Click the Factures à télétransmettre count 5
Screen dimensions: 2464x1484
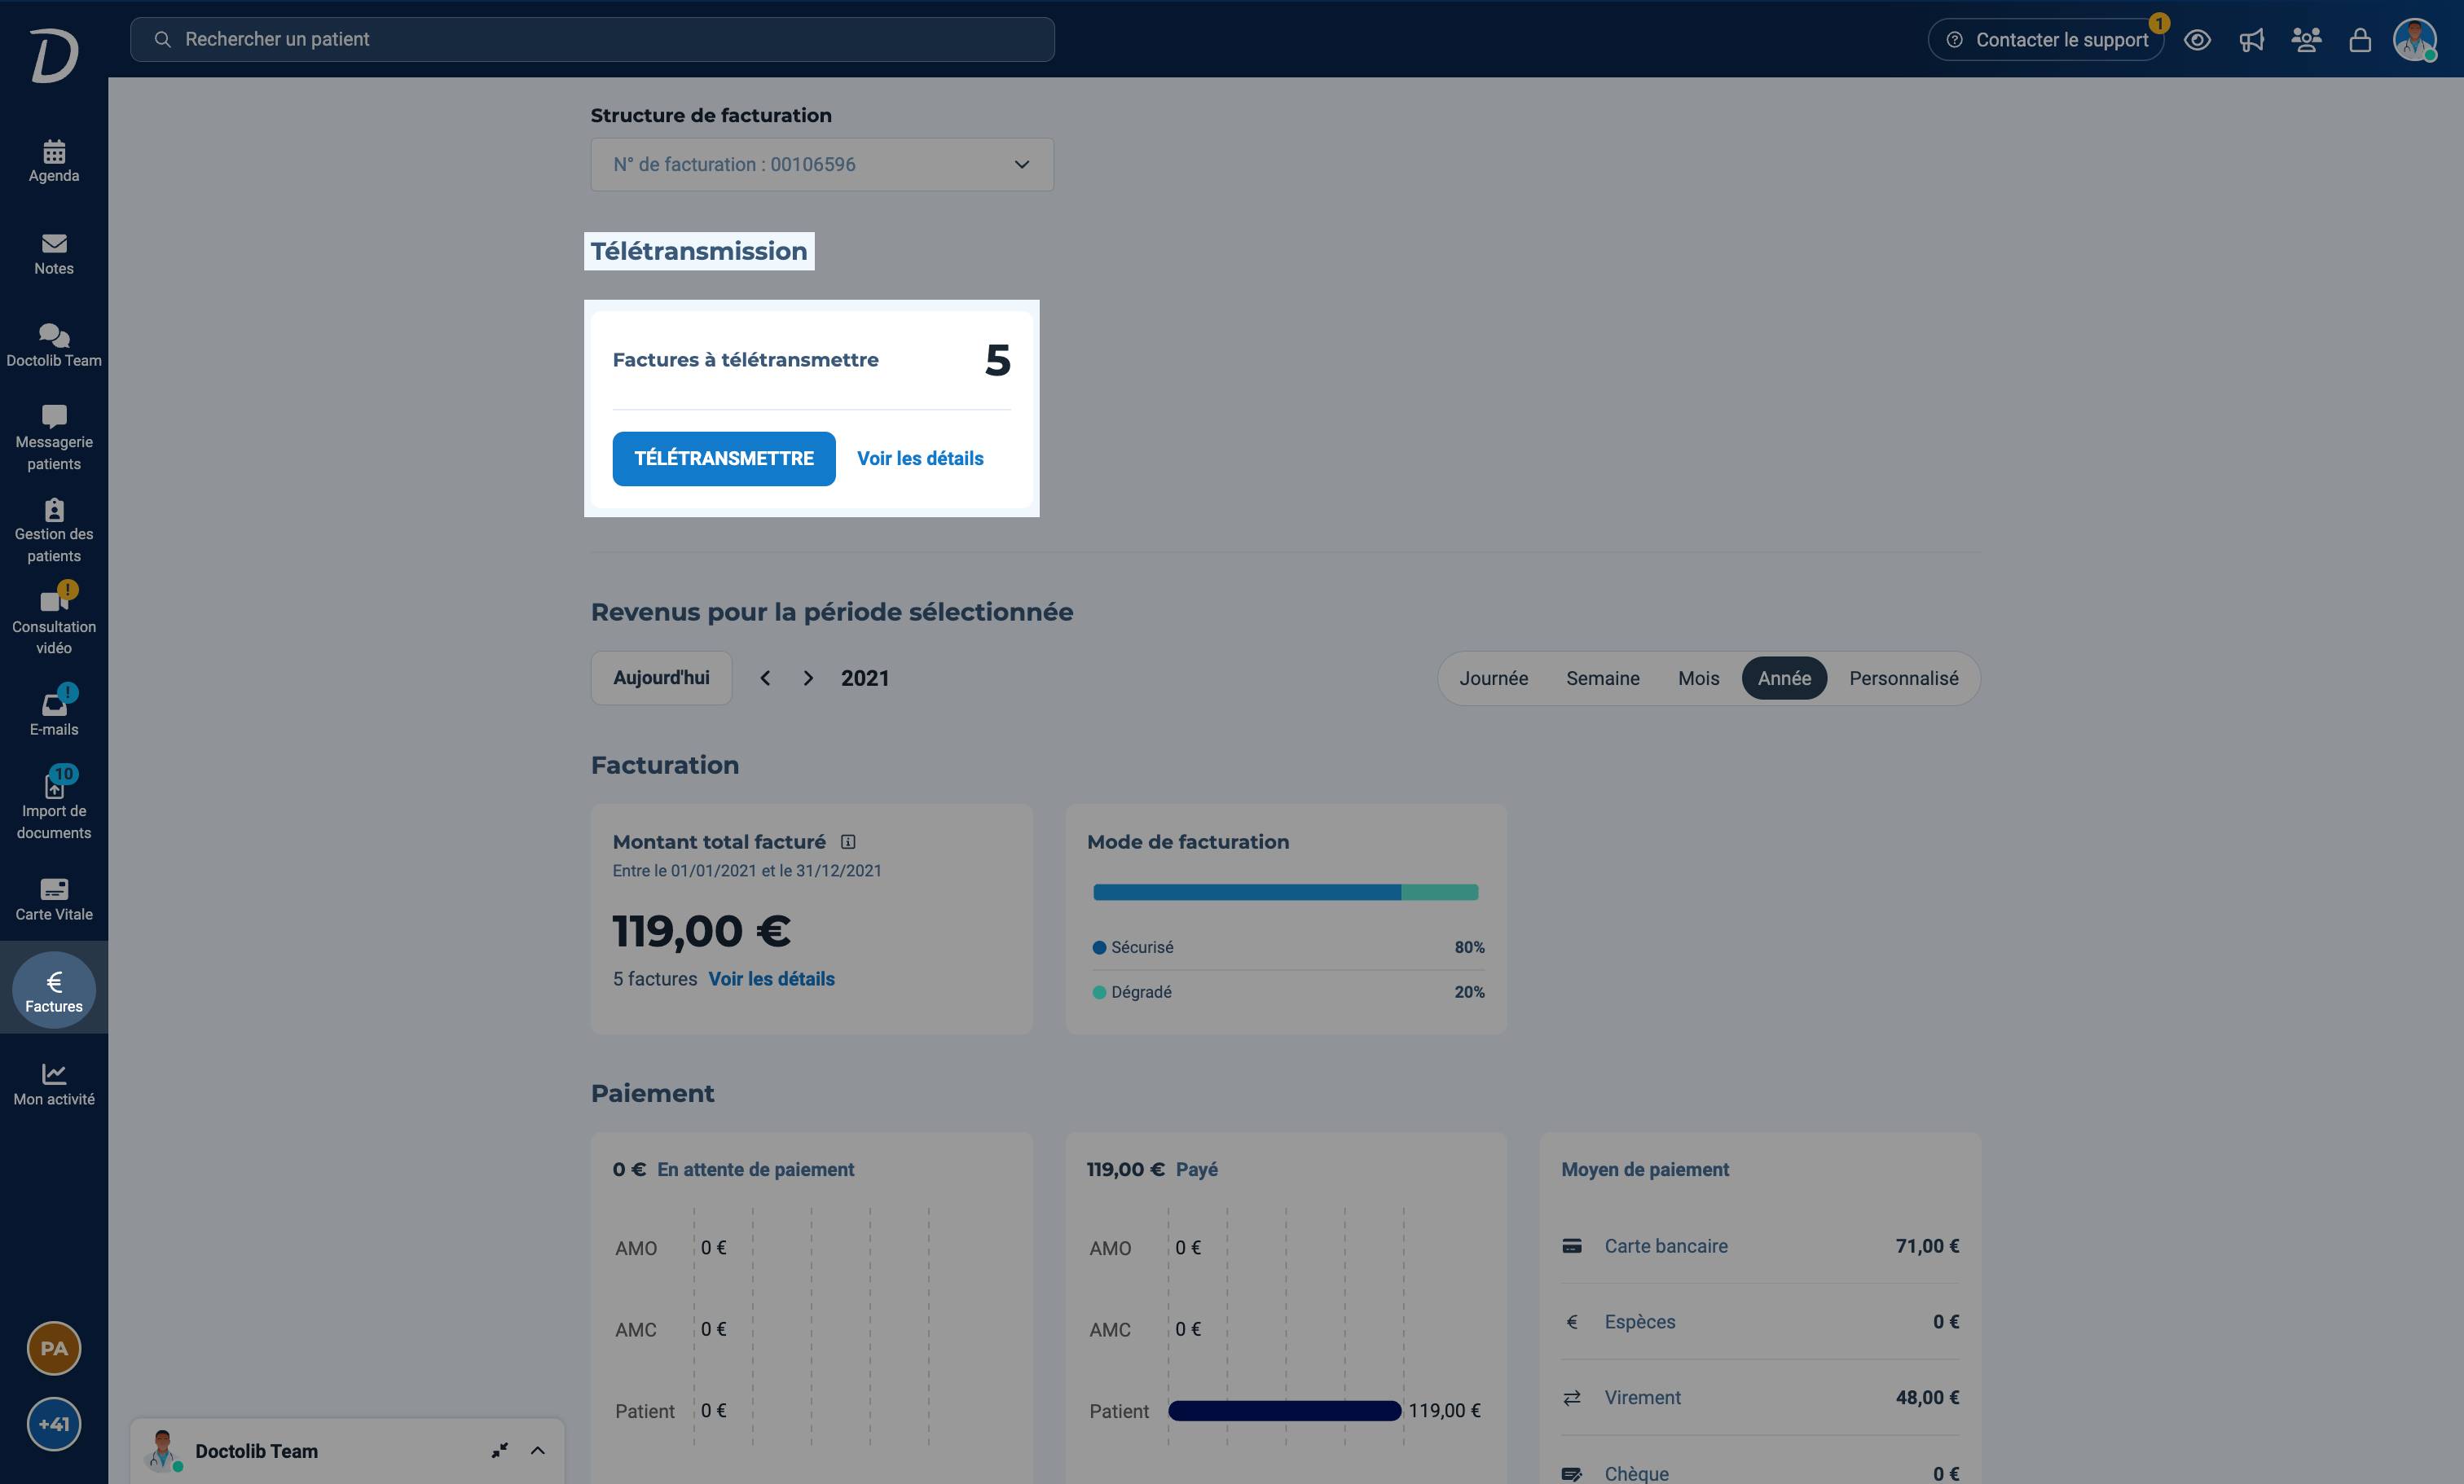click(x=997, y=360)
